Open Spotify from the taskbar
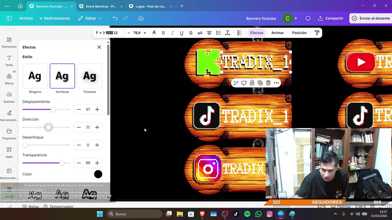 tap(247, 214)
